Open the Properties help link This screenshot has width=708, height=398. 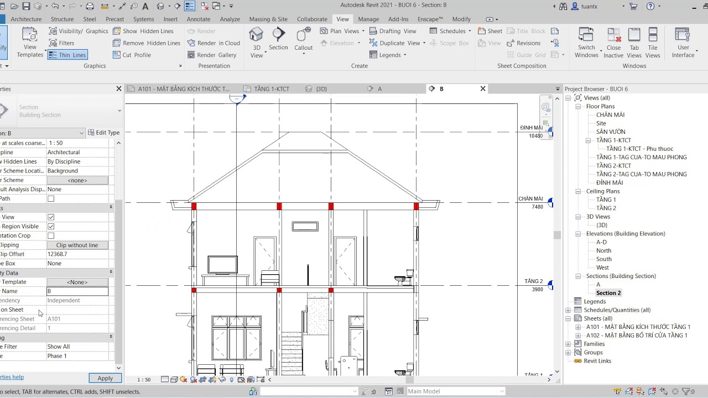[x=12, y=377]
